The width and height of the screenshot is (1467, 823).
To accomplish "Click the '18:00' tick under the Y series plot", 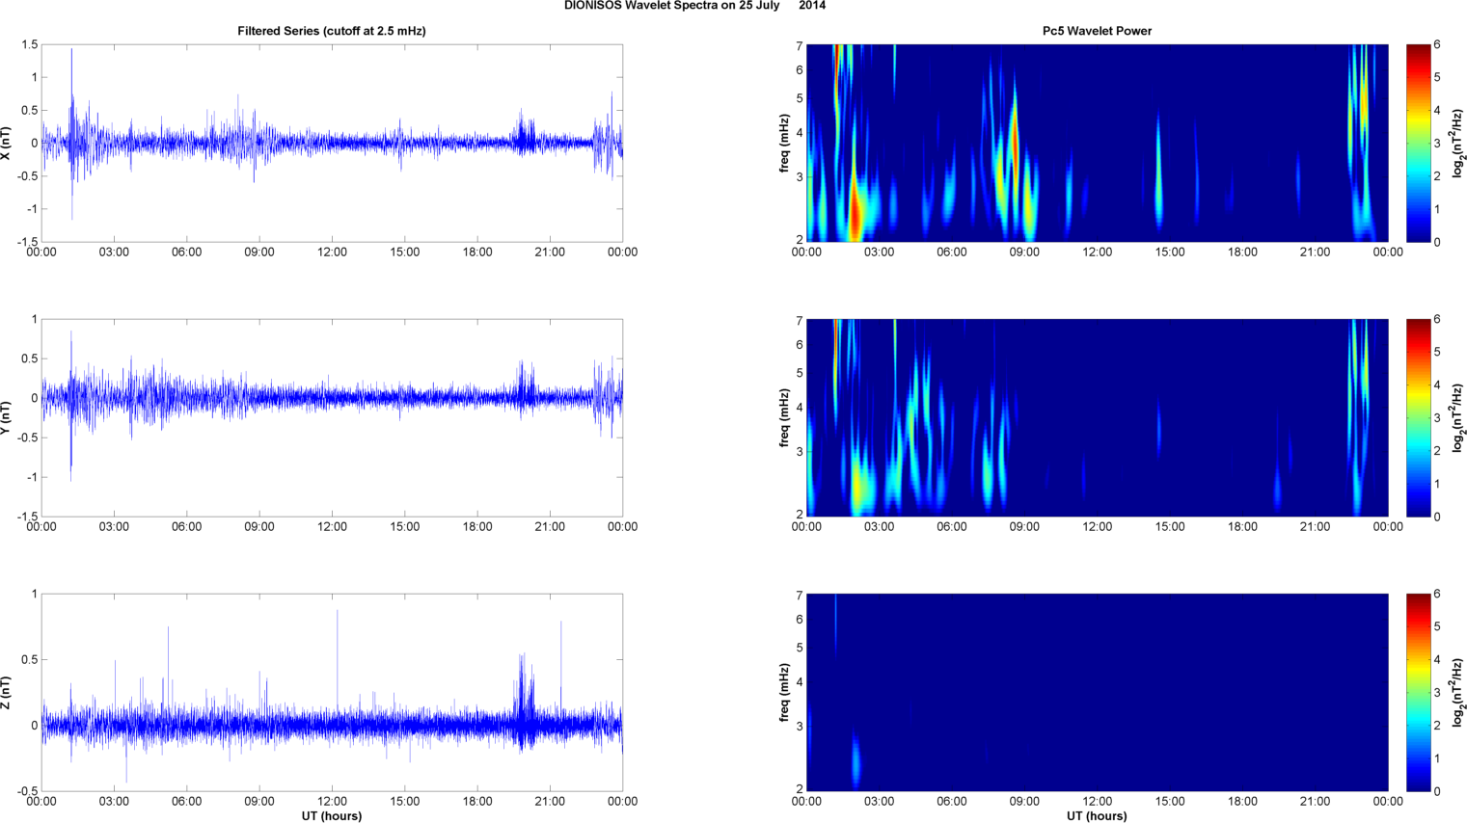I will pos(477,527).
